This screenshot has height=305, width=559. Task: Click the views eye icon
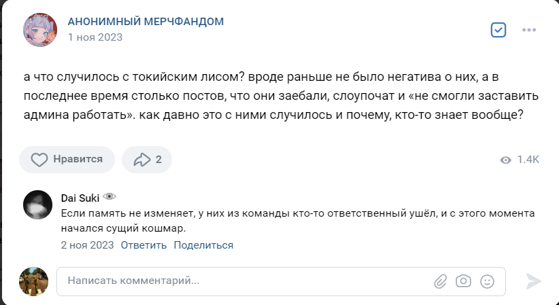(505, 160)
